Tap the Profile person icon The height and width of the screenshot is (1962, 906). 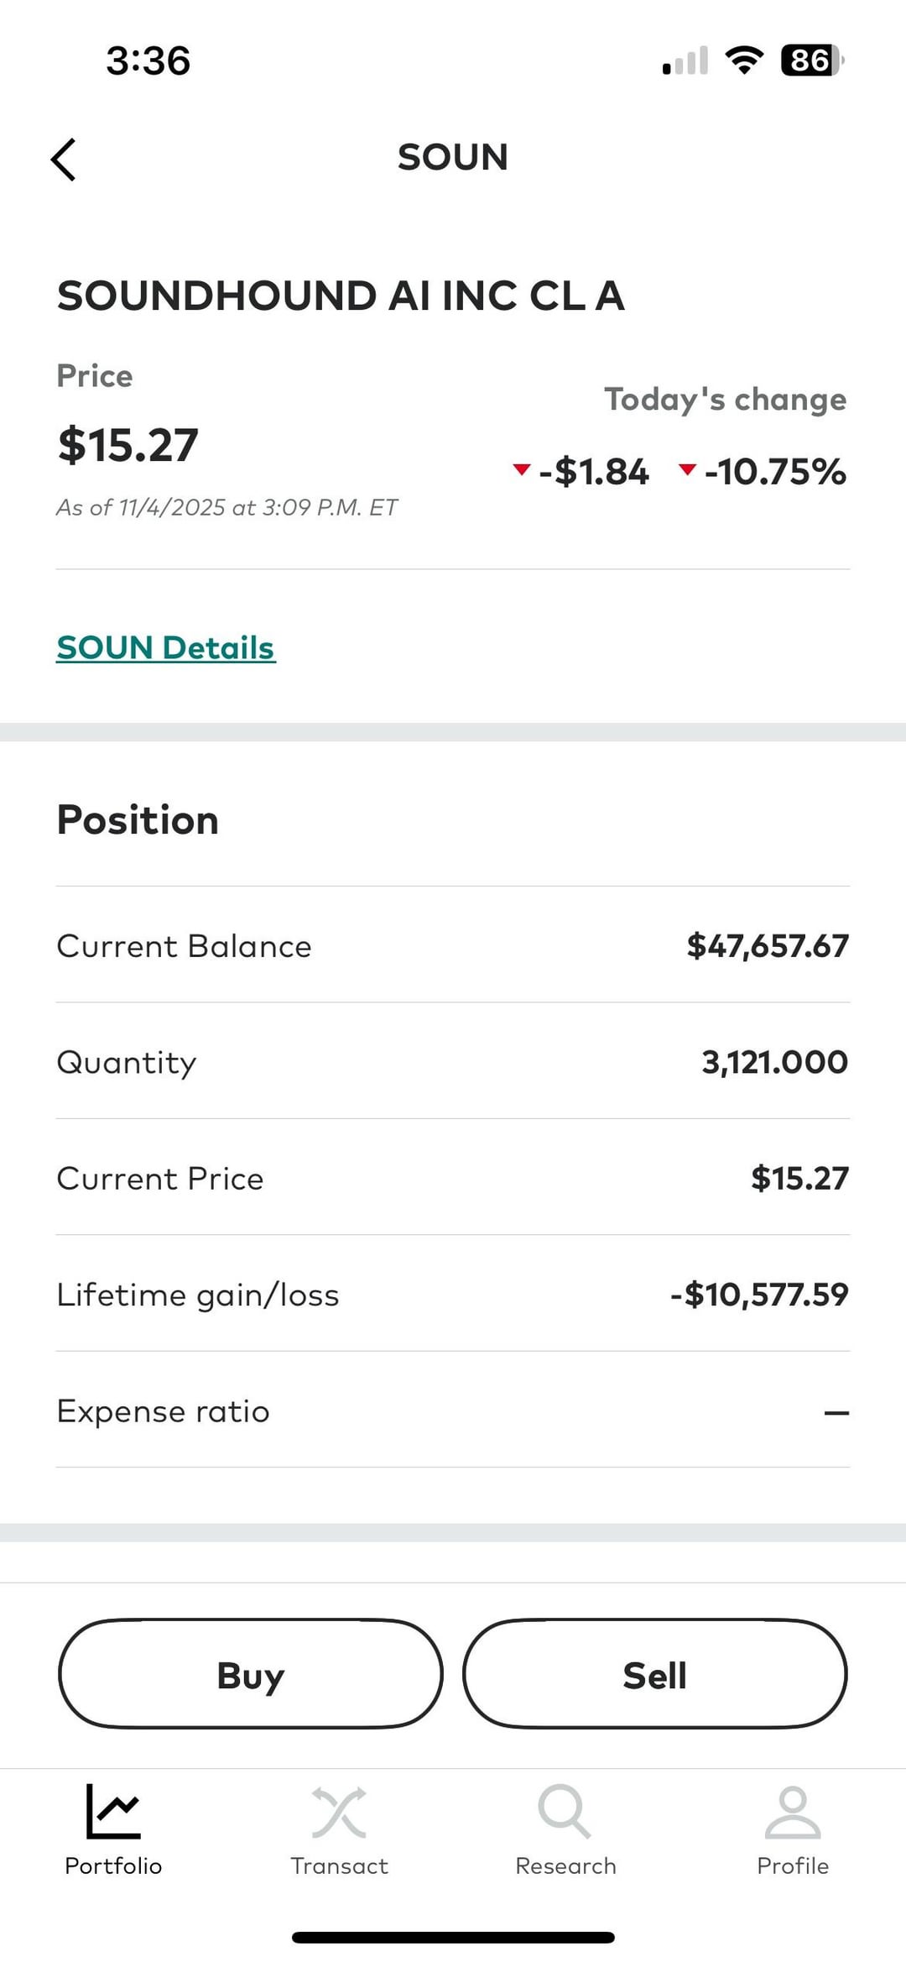(792, 1813)
